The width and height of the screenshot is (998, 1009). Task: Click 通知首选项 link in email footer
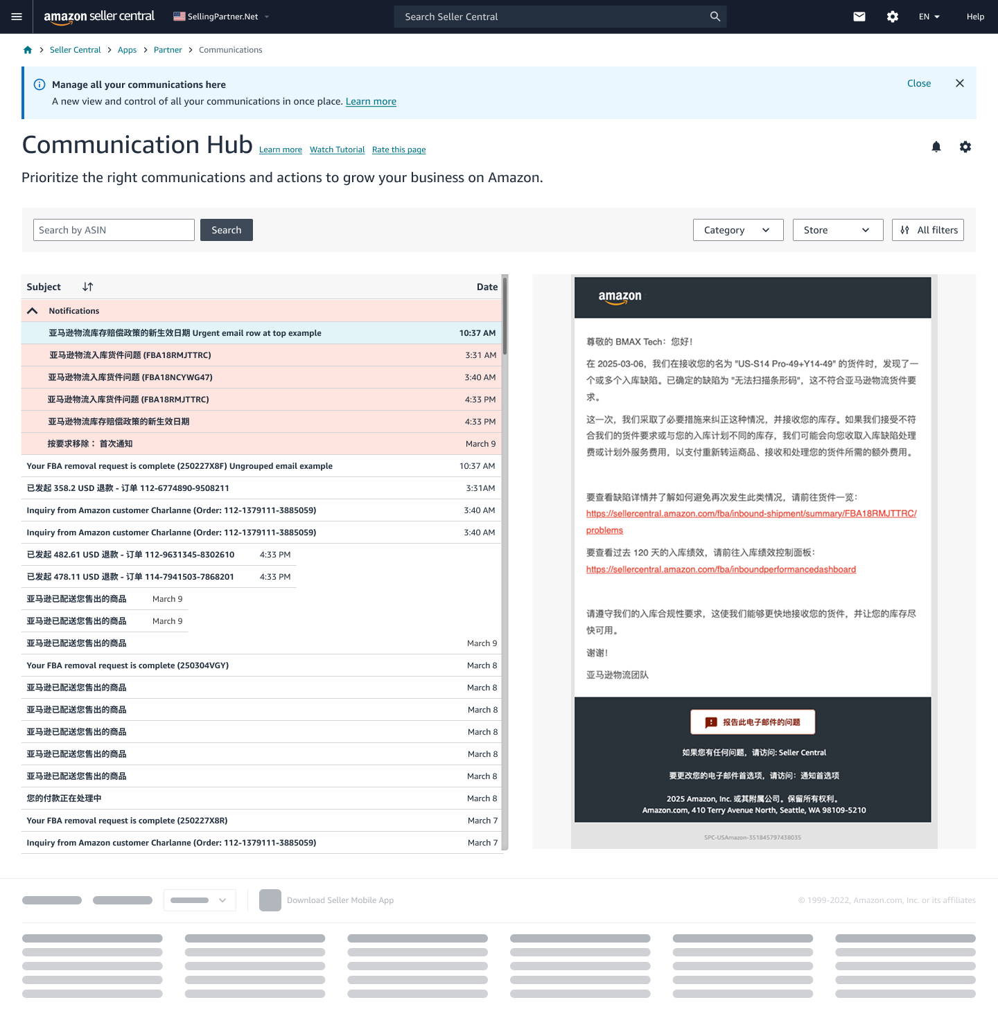coord(820,776)
